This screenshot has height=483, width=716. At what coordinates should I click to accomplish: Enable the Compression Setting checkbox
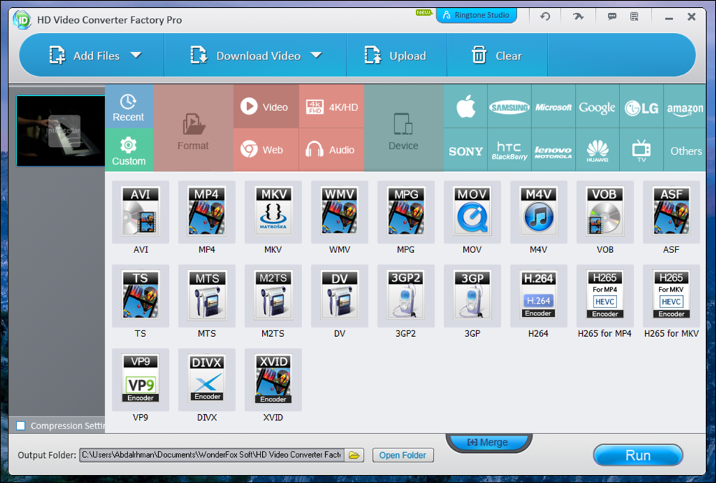[x=21, y=426]
